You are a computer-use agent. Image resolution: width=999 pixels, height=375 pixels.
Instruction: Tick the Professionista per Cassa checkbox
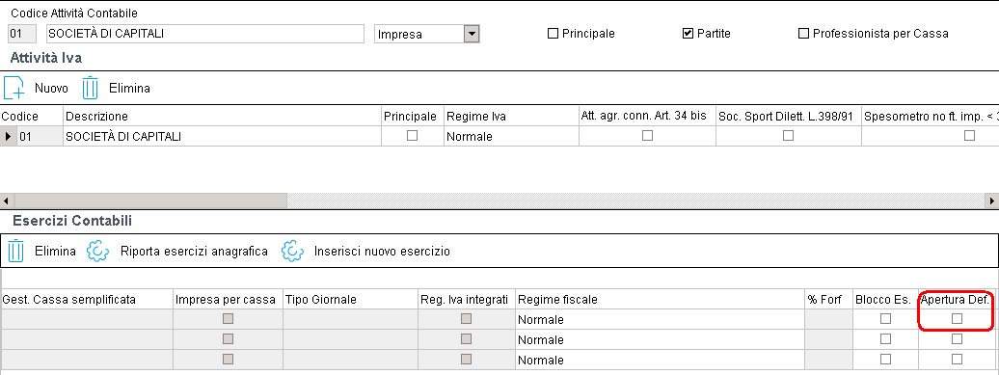[x=803, y=34]
